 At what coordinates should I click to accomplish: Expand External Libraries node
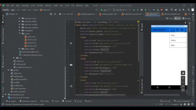point(6,94)
